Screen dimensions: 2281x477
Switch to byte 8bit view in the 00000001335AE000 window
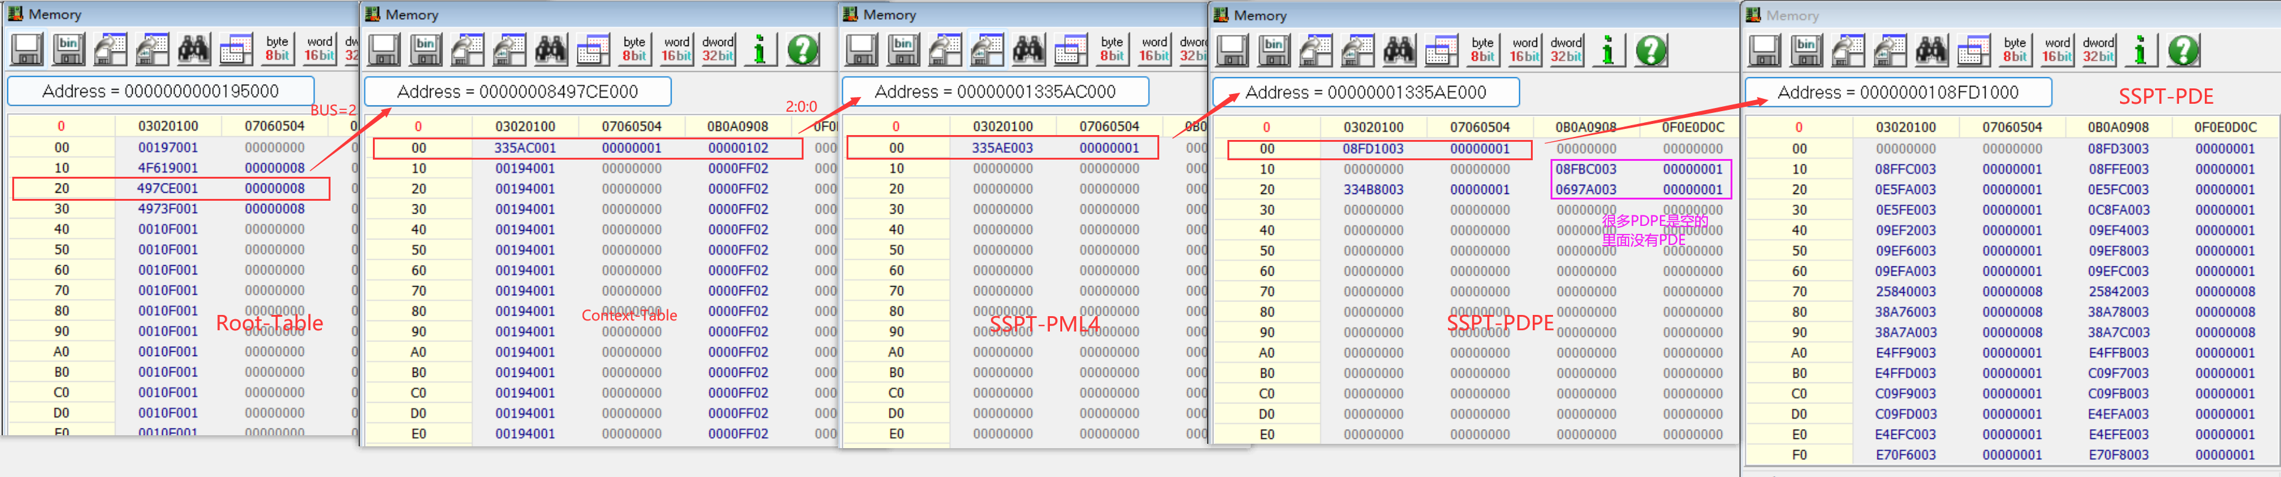coord(1482,50)
